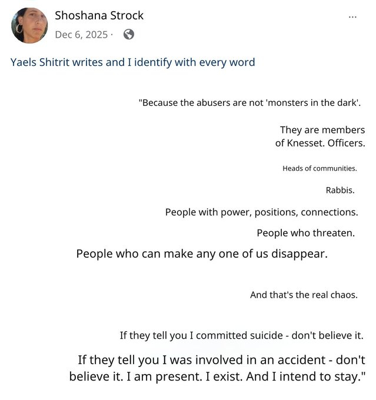This screenshot has width=376, height=400.
Task: Select the 'Heads of communities.' line
Action: pyautogui.click(x=320, y=168)
